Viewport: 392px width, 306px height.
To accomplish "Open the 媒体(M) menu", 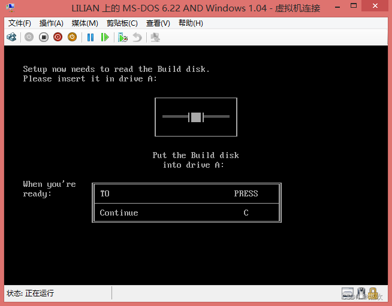I will (85, 23).
